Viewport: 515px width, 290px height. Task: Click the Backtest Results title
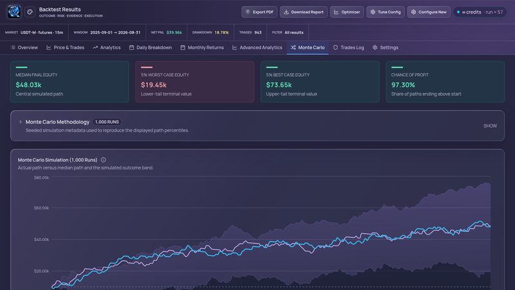pos(60,10)
